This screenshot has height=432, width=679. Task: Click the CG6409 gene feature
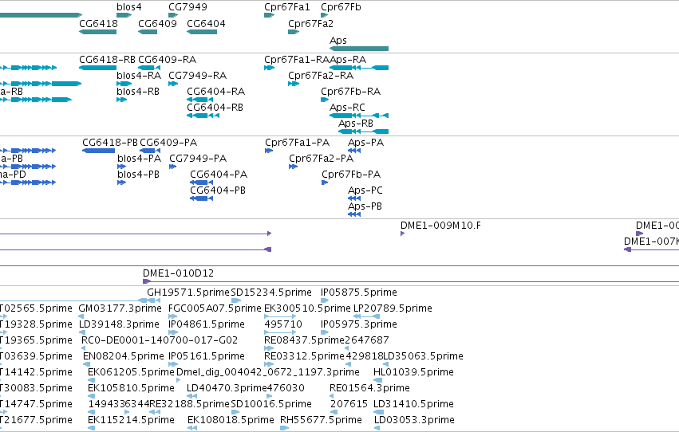(148, 32)
